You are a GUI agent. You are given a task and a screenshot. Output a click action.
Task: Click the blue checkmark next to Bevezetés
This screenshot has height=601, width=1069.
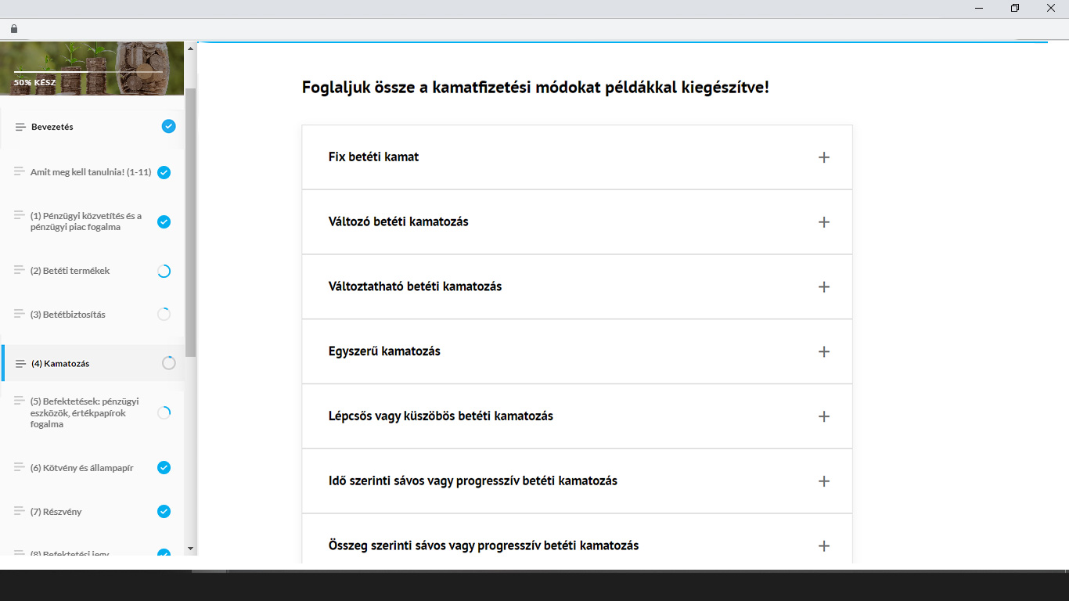[168, 126]
